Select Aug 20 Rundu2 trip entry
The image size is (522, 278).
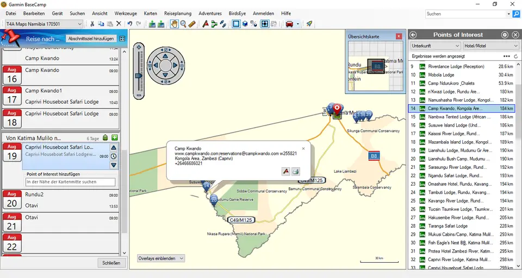pos(71,194)
